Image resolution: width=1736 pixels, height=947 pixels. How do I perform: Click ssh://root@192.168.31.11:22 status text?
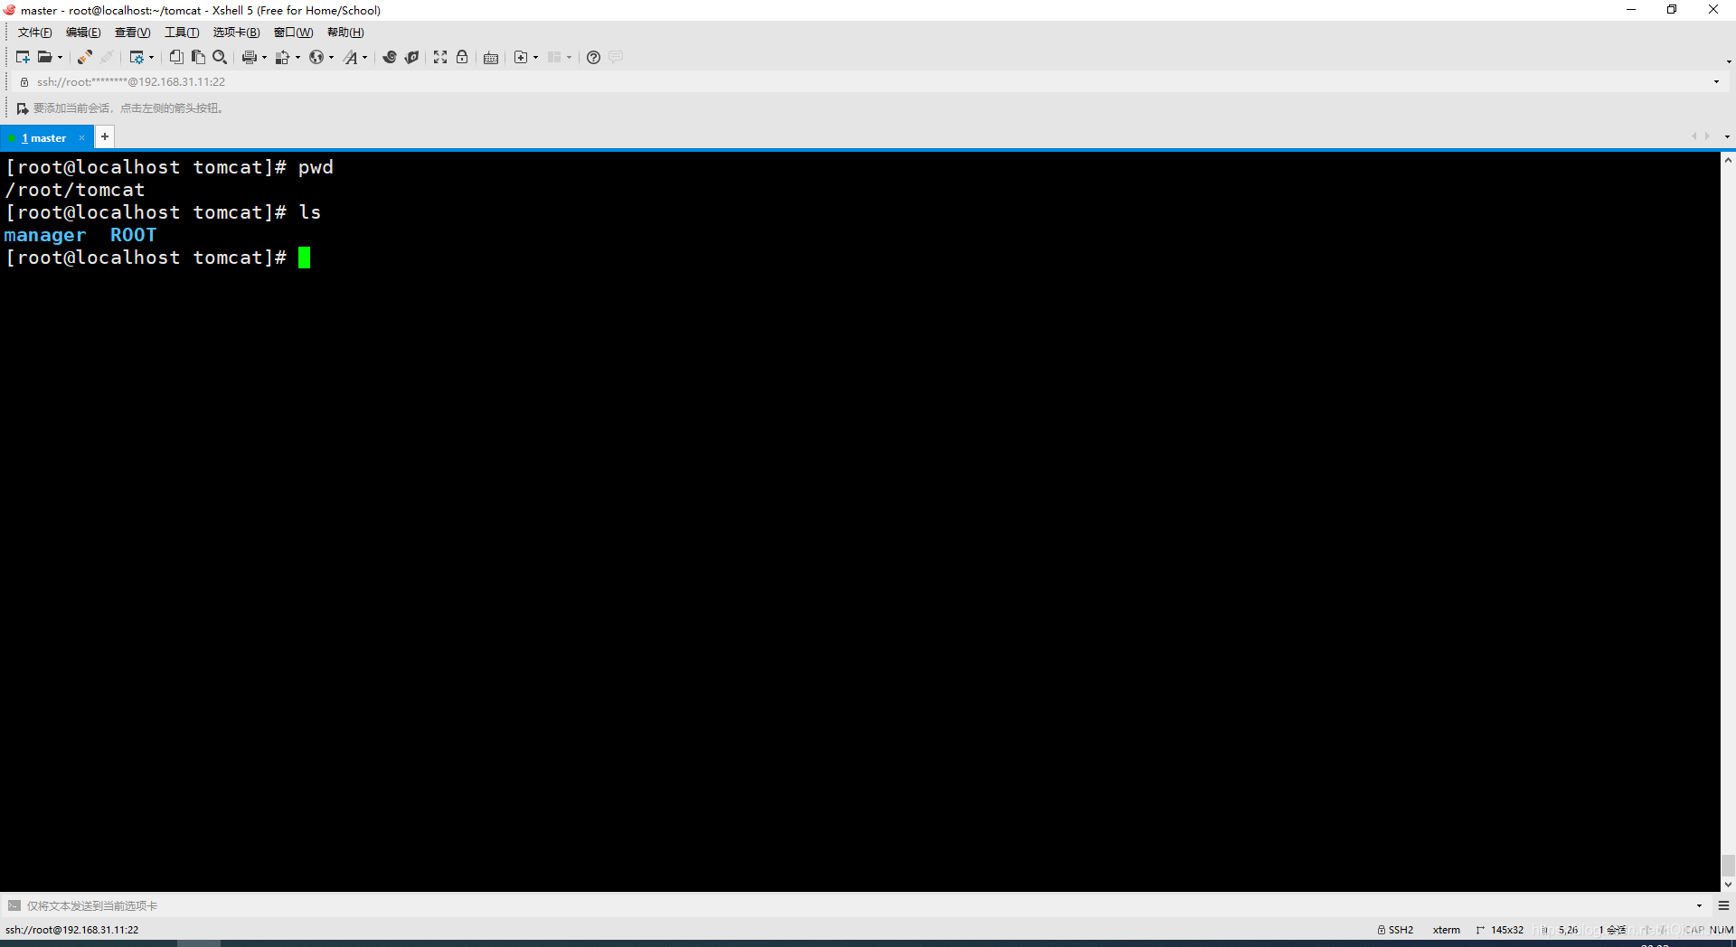[x=72, y=930]
